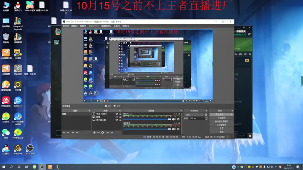Click the transition duration 300 ms field
Image resolution: width=303 pixels, height=170 pixels.
196,118
